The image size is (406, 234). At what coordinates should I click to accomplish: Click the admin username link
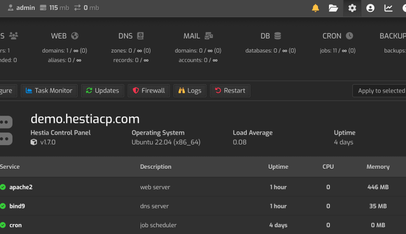[26, 8]
